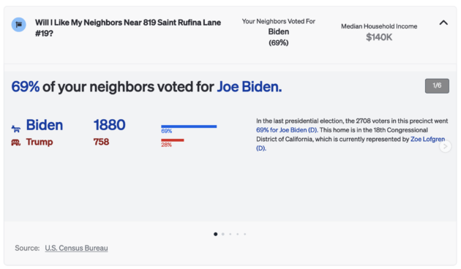This screenshot has height=269, width=461.
Task: Advance to next slide with right arrow
Action: 445,146
